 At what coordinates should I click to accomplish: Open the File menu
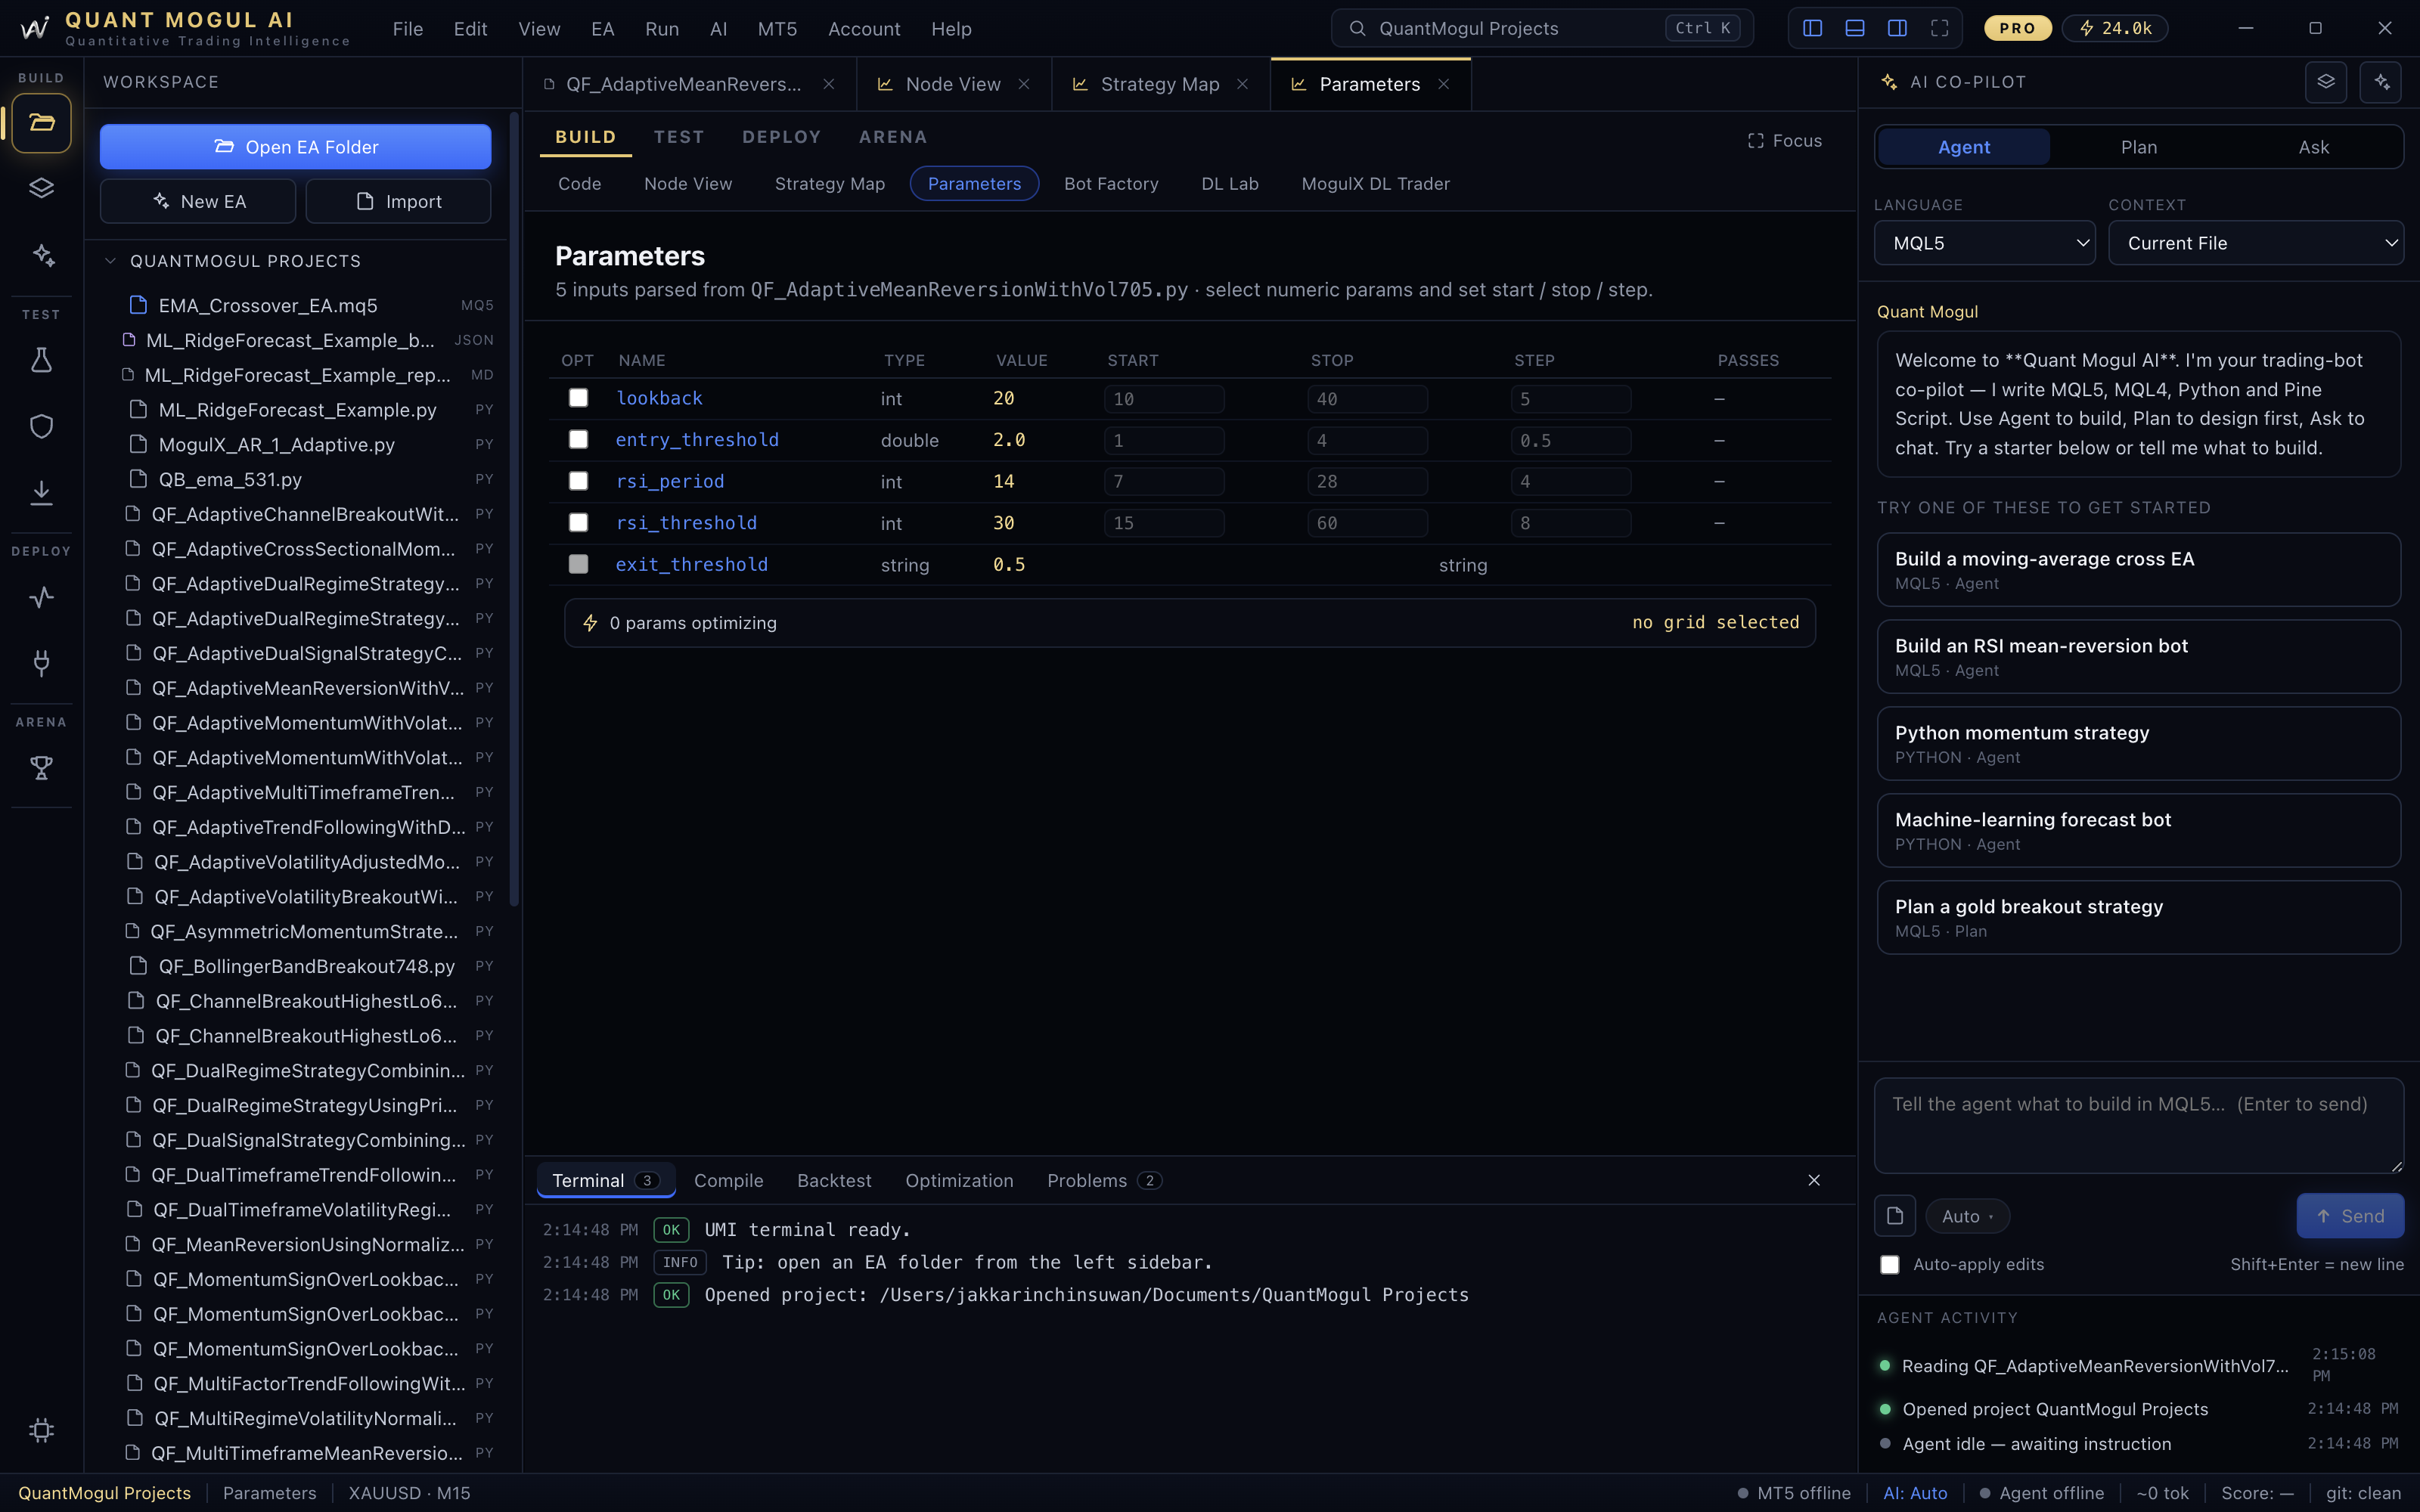coord(408,29)
